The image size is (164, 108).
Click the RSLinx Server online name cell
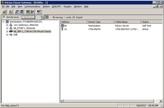point(122,26)
